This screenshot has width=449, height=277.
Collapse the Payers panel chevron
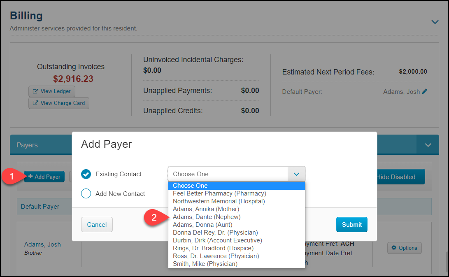point(428,145)
